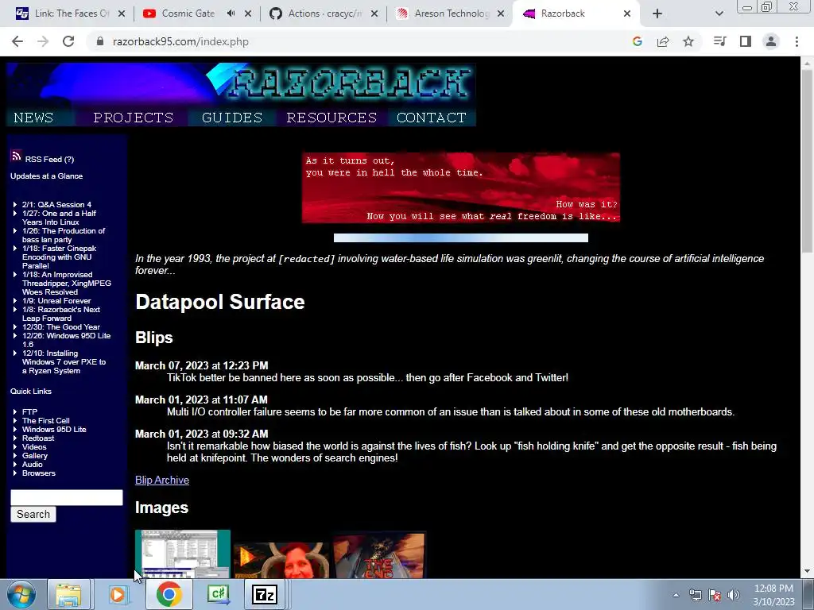Open 7-Zip from the taskbar
Viewport: 814px width, 610px height.
265,595
